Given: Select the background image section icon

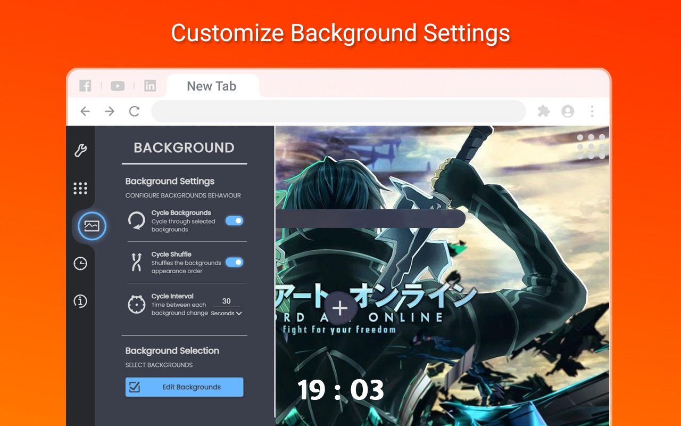Looking at the screenshot, I should [92, 226].
